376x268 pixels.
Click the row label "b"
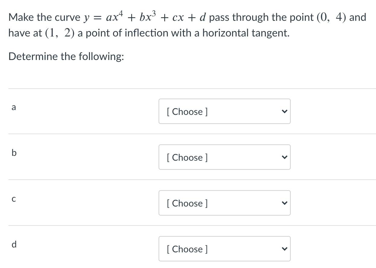(14, 153)
